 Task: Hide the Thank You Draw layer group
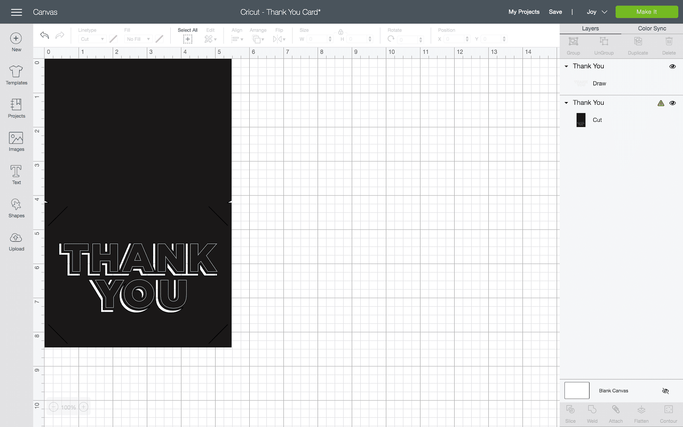pos(672,67)
